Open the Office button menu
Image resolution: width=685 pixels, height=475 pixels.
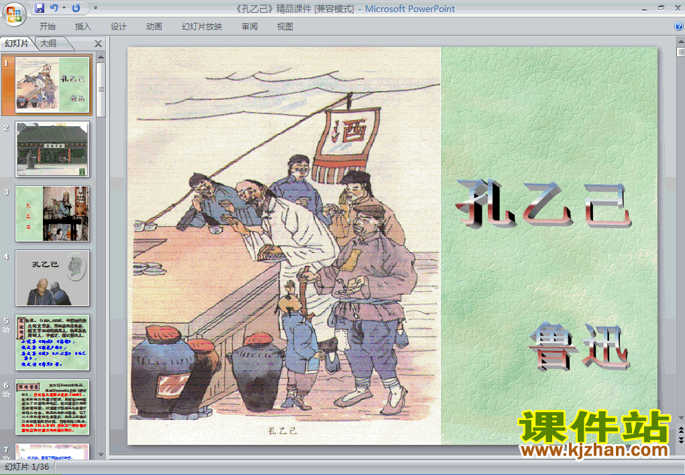(14, 14)
